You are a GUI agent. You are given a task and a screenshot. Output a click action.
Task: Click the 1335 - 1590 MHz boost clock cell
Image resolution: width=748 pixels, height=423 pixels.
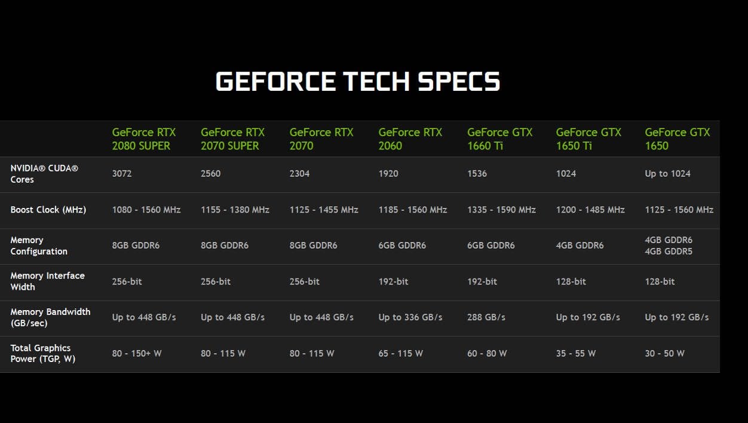[501, 210]
